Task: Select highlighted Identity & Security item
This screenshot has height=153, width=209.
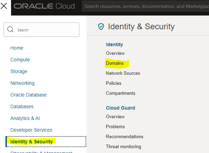Action: (x=31, y=142)
